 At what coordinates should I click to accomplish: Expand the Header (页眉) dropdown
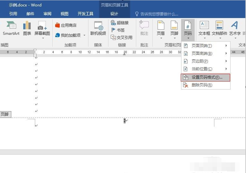pyautogui.click(x=161, y=30)
